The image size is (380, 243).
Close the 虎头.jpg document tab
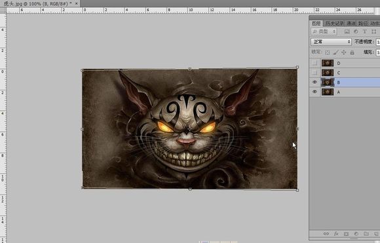click(77, 4)
